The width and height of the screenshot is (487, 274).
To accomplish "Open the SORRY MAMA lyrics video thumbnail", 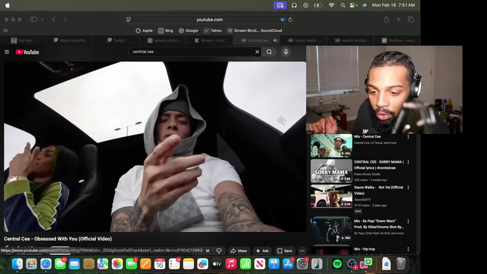I will point(331,171).
